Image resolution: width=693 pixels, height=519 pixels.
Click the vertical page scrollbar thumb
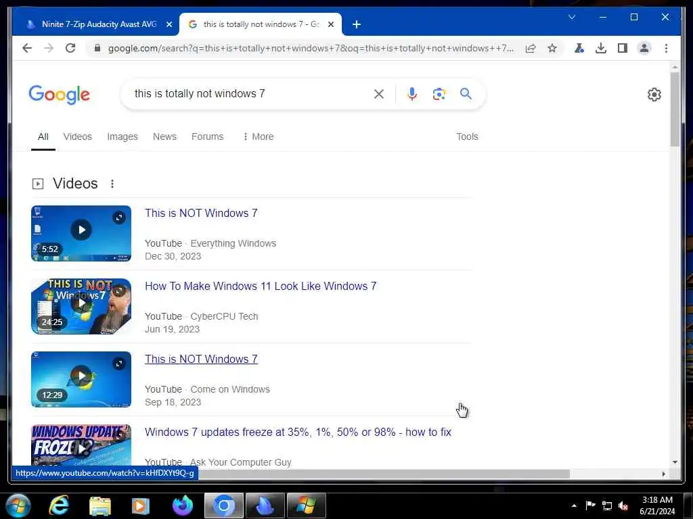pyautogui.click(x=675, y=109)
